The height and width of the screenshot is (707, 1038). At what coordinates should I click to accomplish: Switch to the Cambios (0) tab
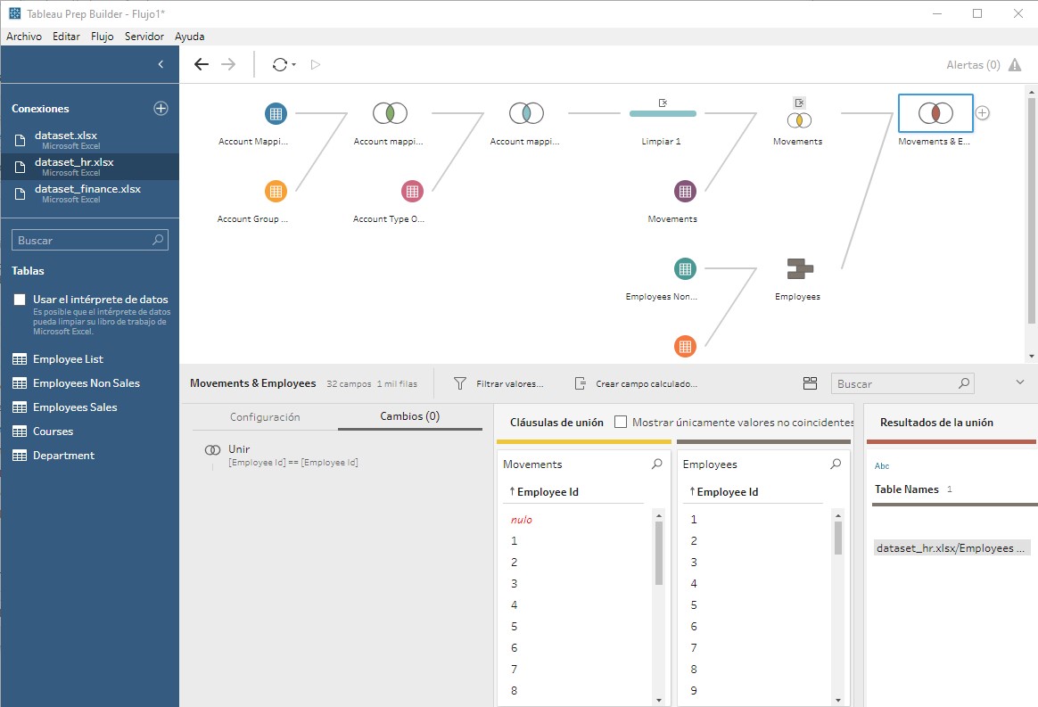[410, 416]
